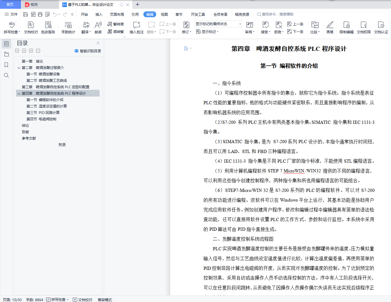Toggle 文档校对 in the status bar
This screenshot has width=391, height=302.
coord(83,299)
